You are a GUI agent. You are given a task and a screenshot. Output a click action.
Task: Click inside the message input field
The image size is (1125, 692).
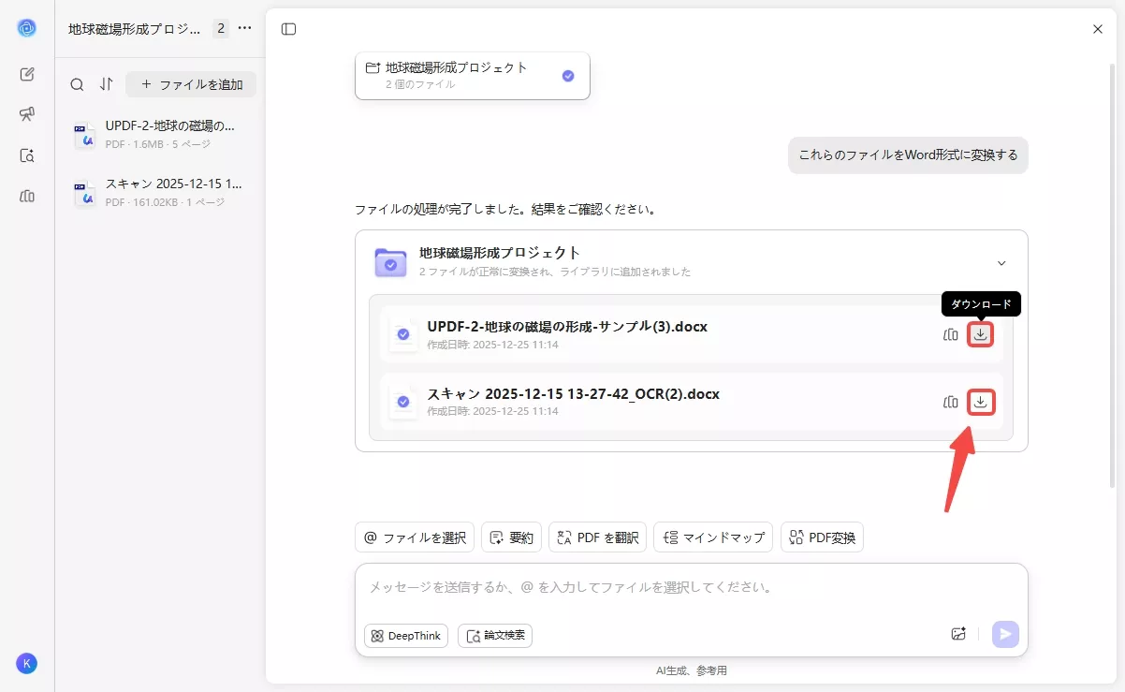[x=655, y=587]
